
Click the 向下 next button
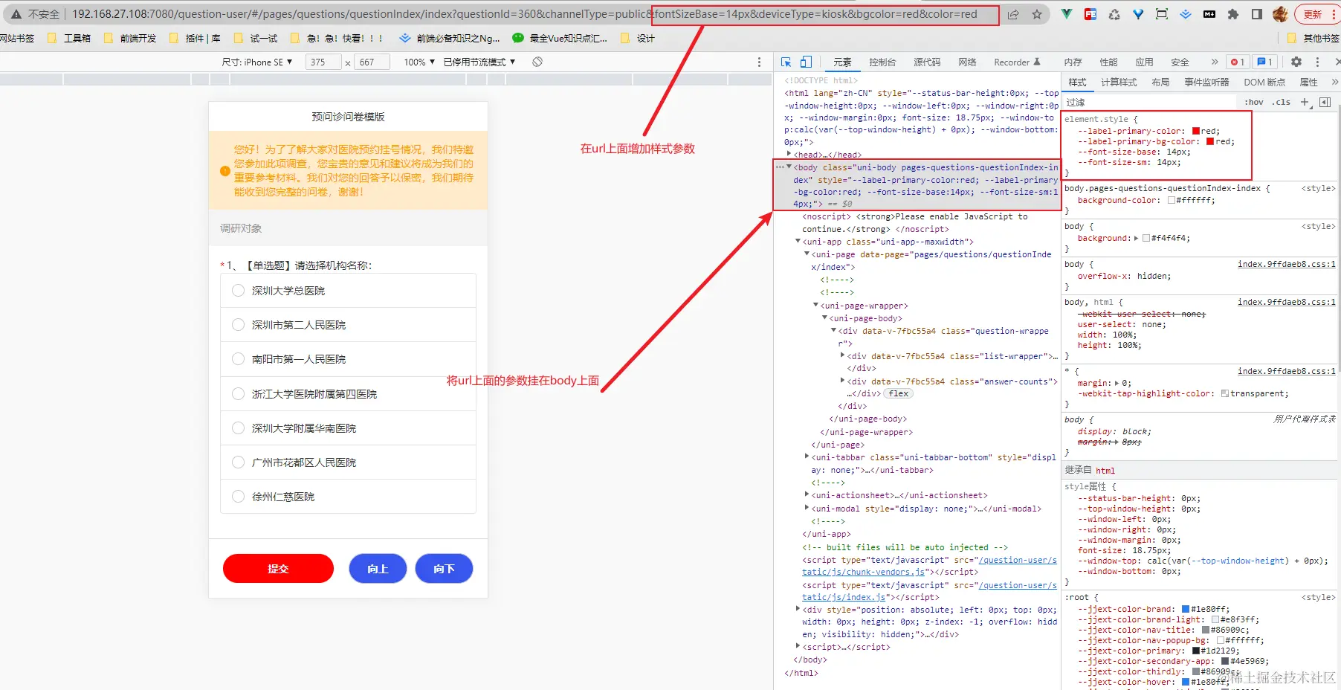coord(444,569)
